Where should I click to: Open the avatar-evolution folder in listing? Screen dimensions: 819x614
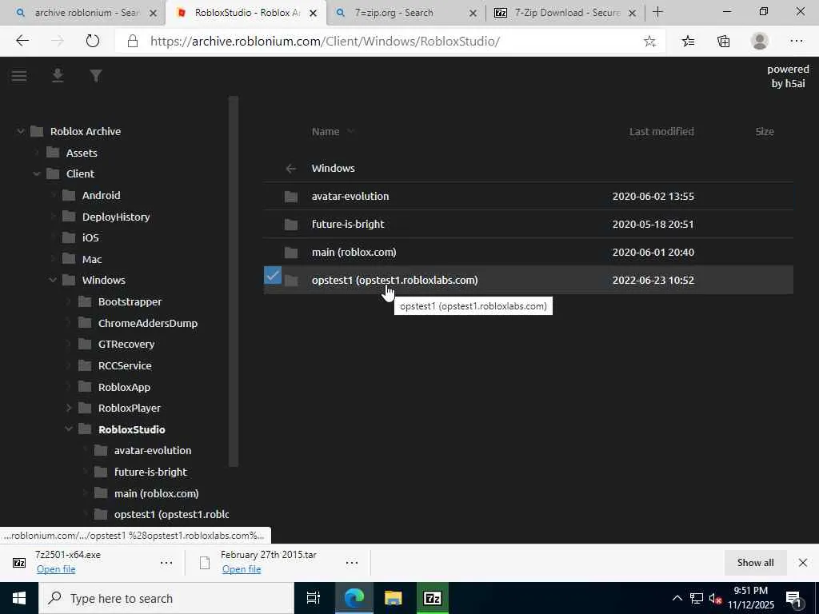click(350, 197)
